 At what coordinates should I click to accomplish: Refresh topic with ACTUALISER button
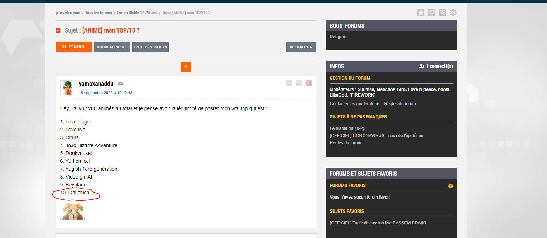tap(301, 47)
